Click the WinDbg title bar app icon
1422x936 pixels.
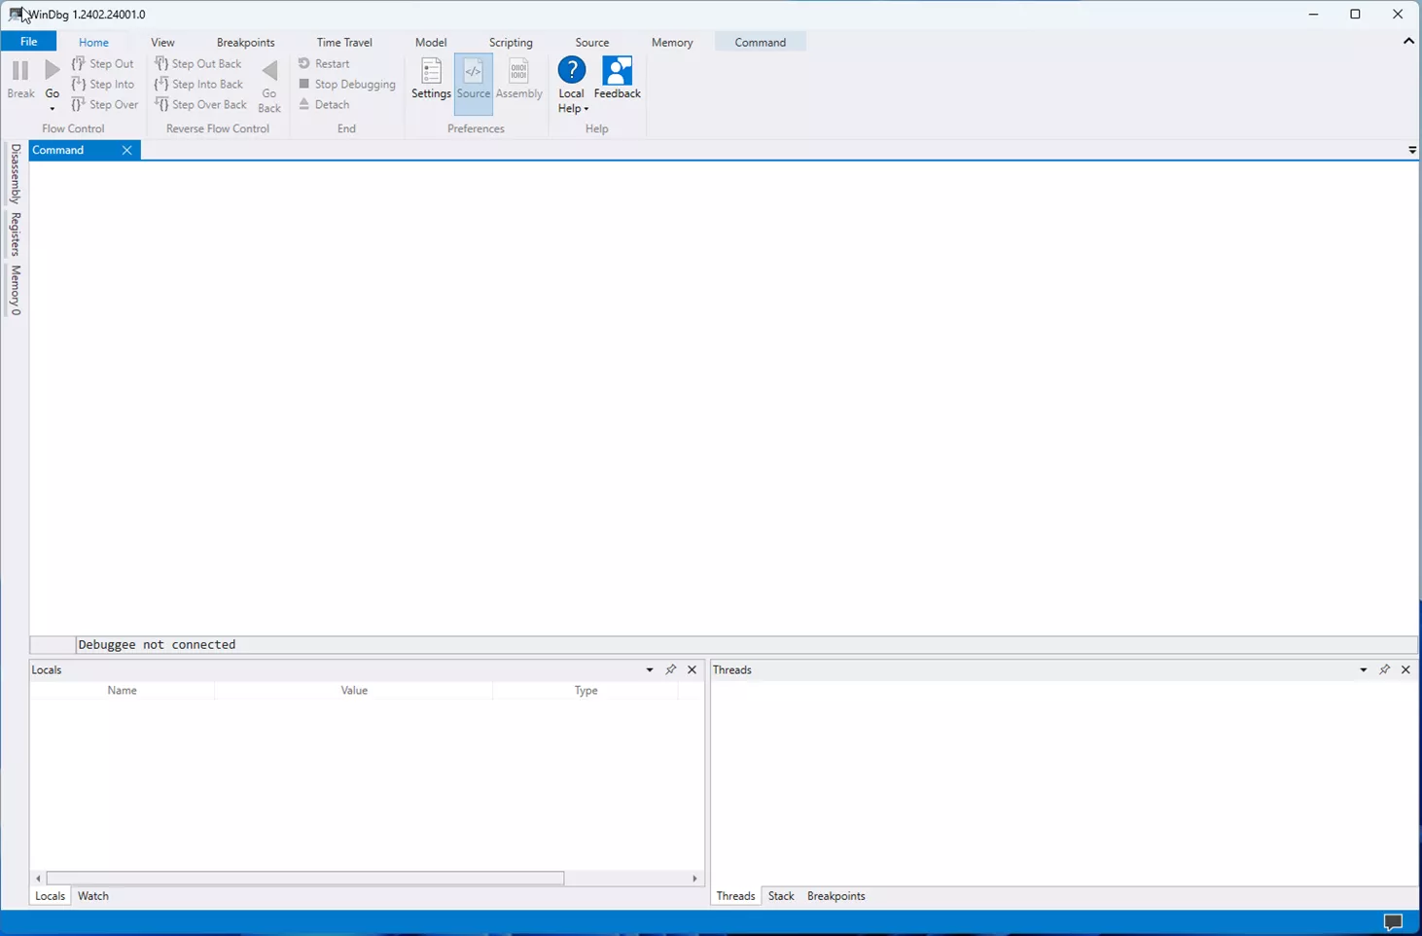click(17, 14)
